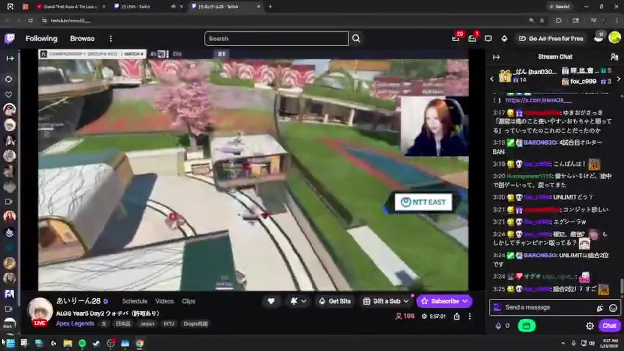The image size is (624, 351).
Task: Open the channel Schedule tab
Action: [135, 301]
